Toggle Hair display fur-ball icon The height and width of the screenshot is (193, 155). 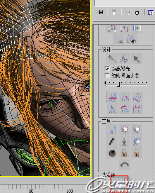(x=112, y=153)
